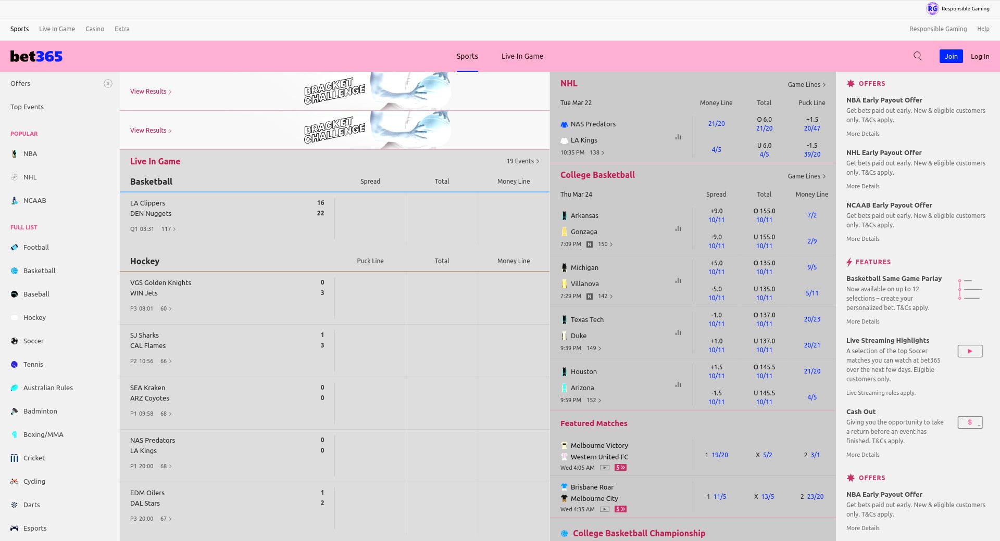
Task: Click the NBA icon in the Popular list
Action: pyautogui.click(x=14, y=153)
